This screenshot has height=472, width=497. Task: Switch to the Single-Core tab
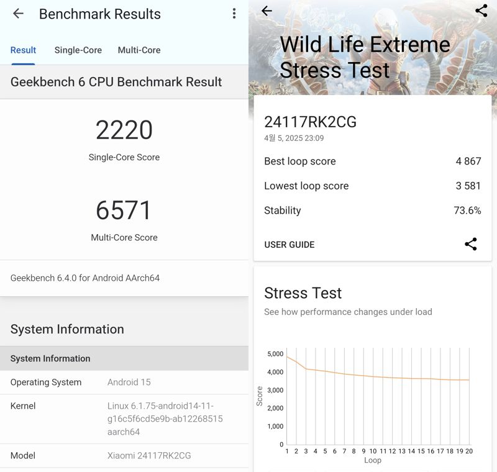tap(78, 50)
